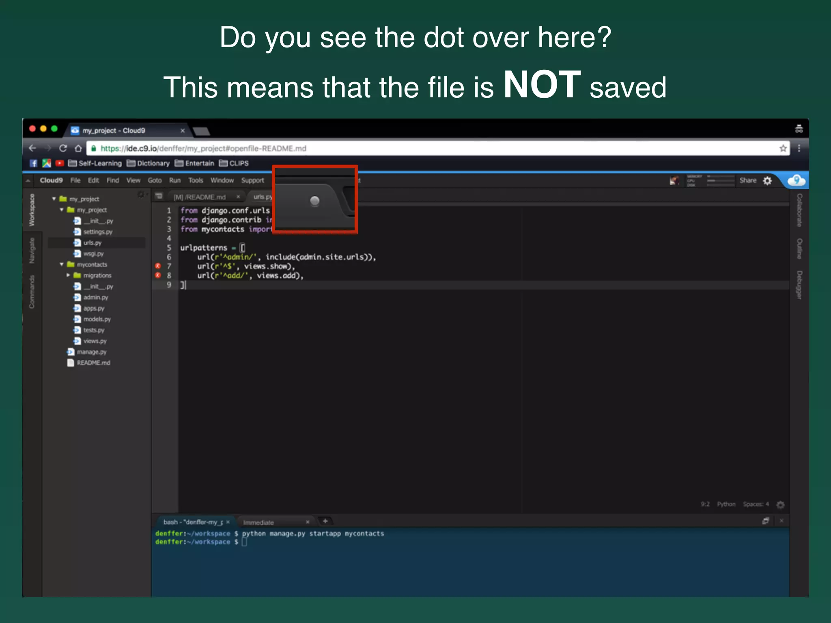Expand the migrations folder
The height and width of the screenshot is (623, 831).
(68, 275)
